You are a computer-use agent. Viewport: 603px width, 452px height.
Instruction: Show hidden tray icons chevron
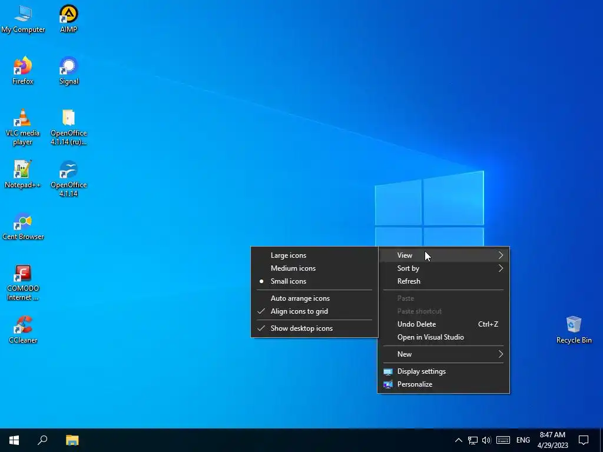458,440
